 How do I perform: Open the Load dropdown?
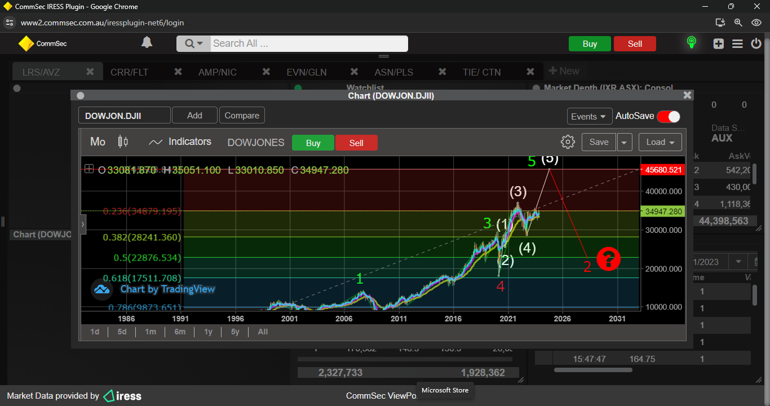660,142
